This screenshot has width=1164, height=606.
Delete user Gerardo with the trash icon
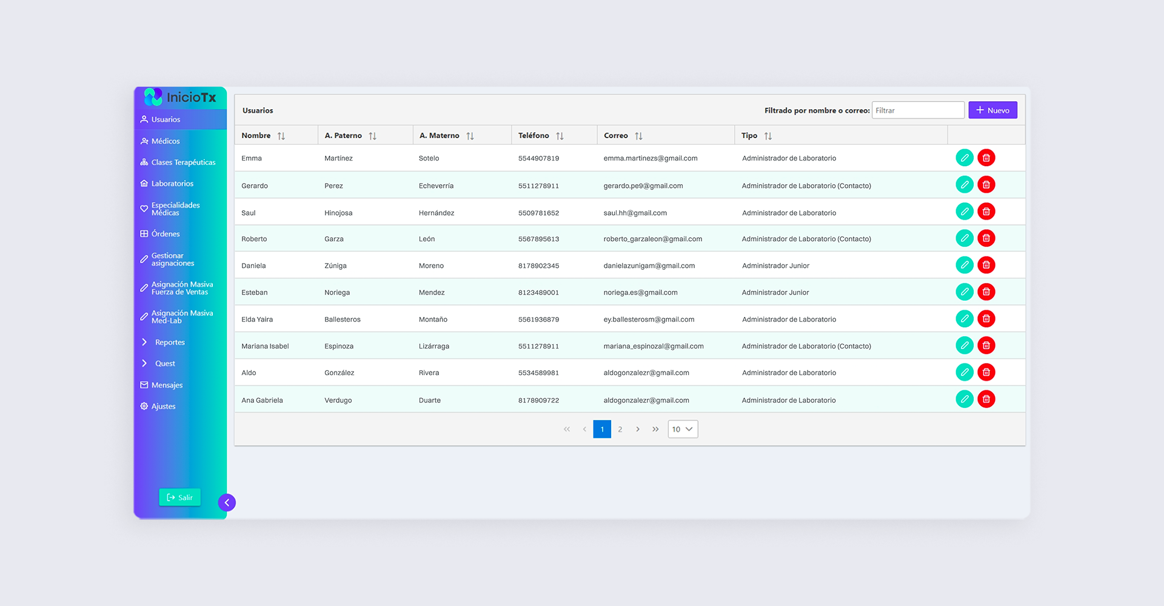click(986, 185)
